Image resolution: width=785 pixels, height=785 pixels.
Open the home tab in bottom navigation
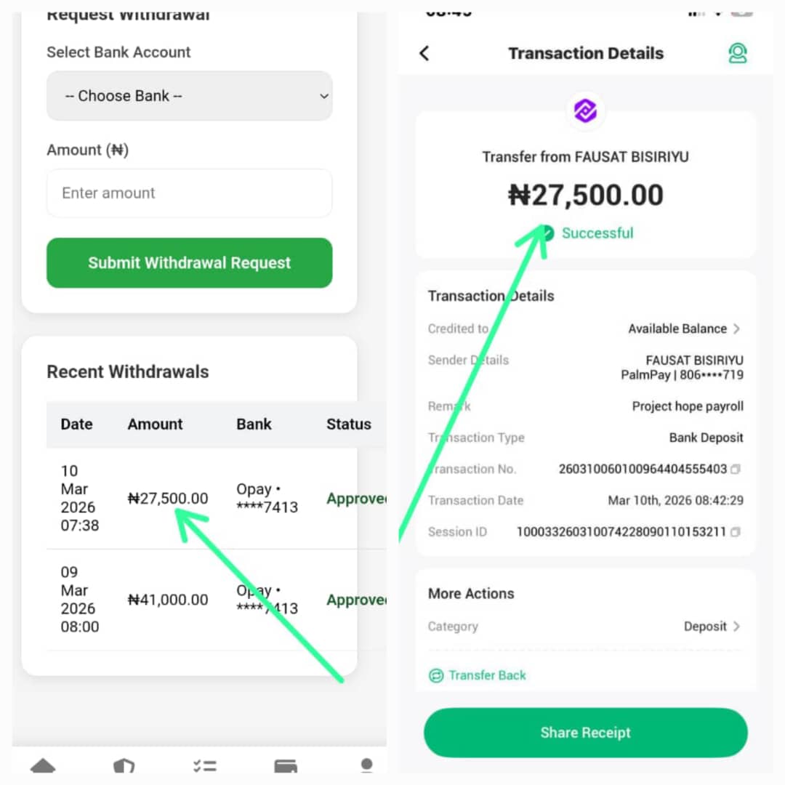[x=43, y=765]
